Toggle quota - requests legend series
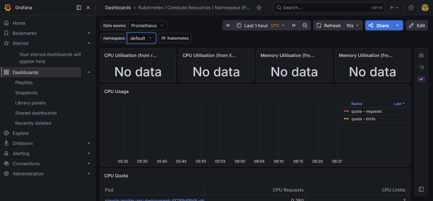433x201 pixels. [366, 111]
